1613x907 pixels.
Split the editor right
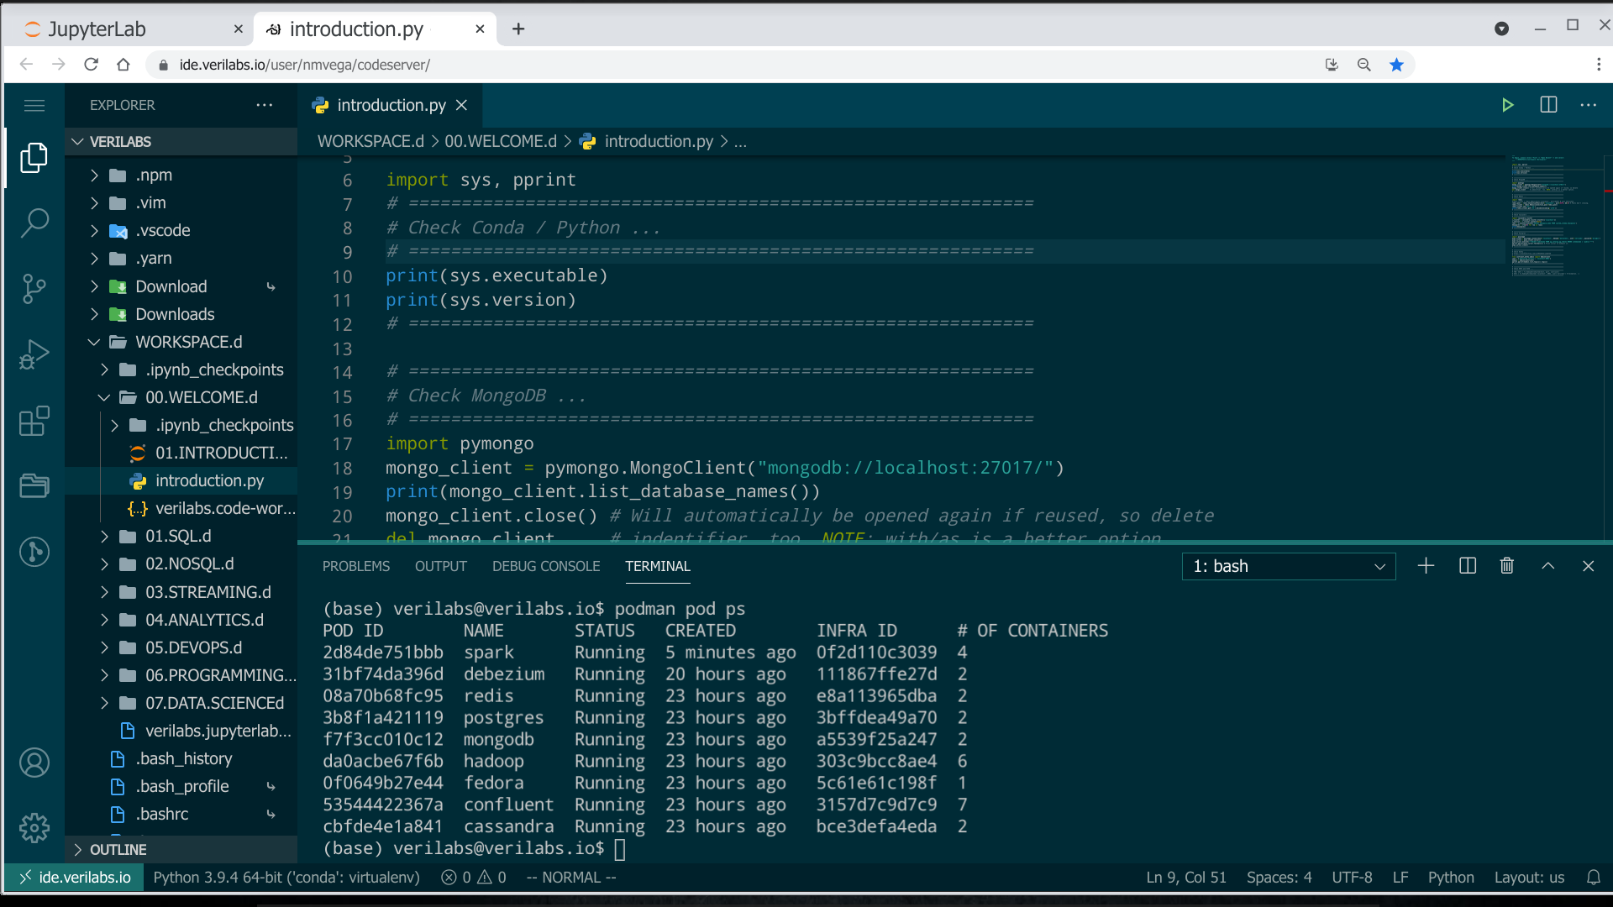pyautogui.click(x=1548, y=105)
